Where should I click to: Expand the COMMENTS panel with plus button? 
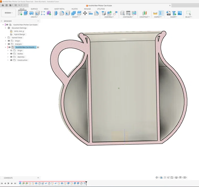(x=38, y=178)
